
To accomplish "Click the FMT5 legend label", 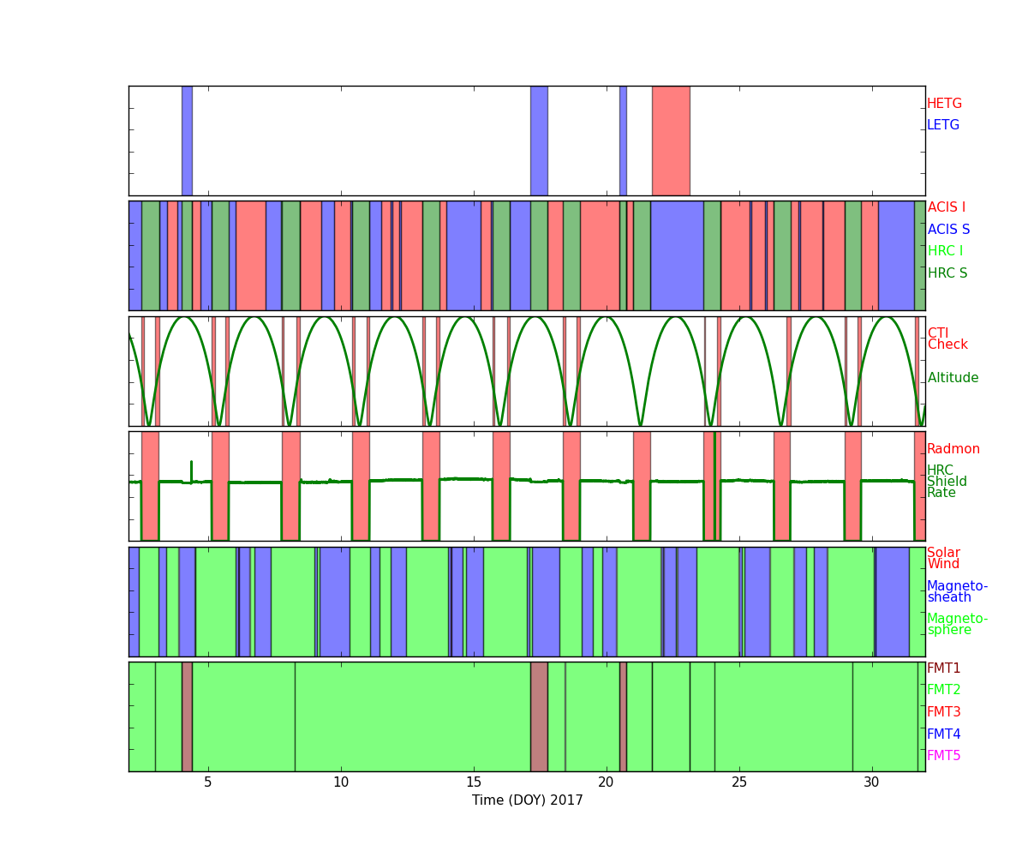I will point(944,756).
